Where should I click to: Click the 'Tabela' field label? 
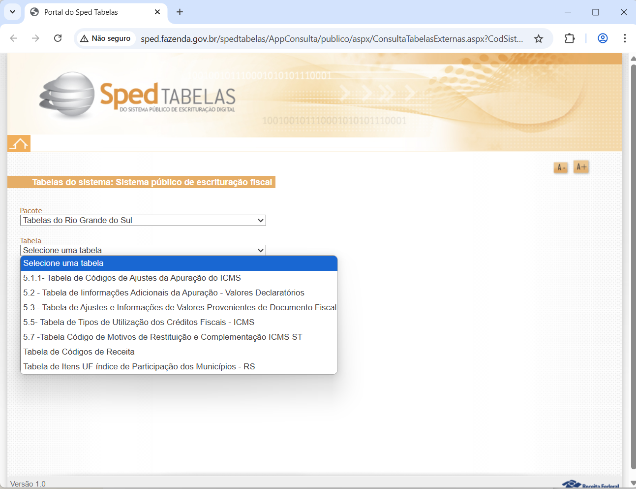coord(30,241)
